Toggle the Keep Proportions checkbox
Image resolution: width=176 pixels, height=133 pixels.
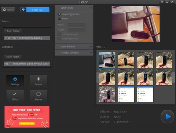(59, 39)
